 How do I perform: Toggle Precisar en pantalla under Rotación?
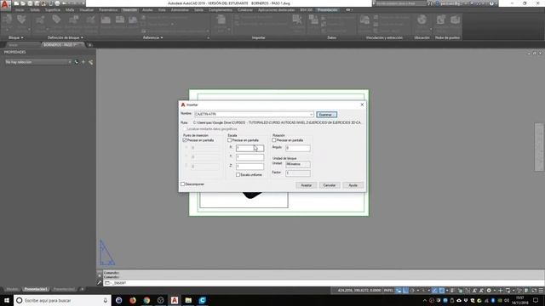coord(274,140)
